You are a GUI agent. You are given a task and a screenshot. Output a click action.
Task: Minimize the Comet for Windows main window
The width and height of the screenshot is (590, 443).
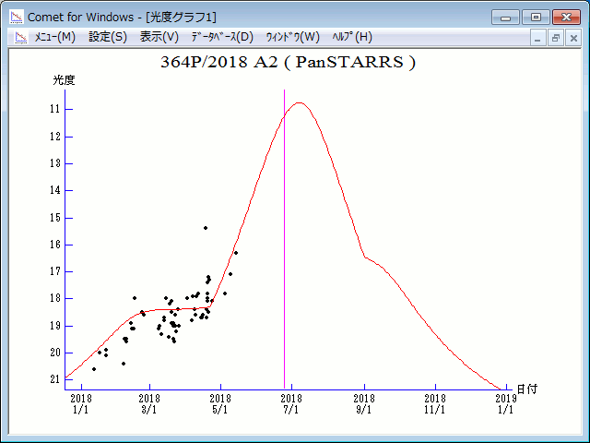click(x=506, y=17)
